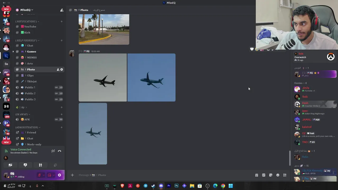Viewport: 338px width, 190px height.
Task: Edit Photo channel settings gear
Action: [62, 69]
